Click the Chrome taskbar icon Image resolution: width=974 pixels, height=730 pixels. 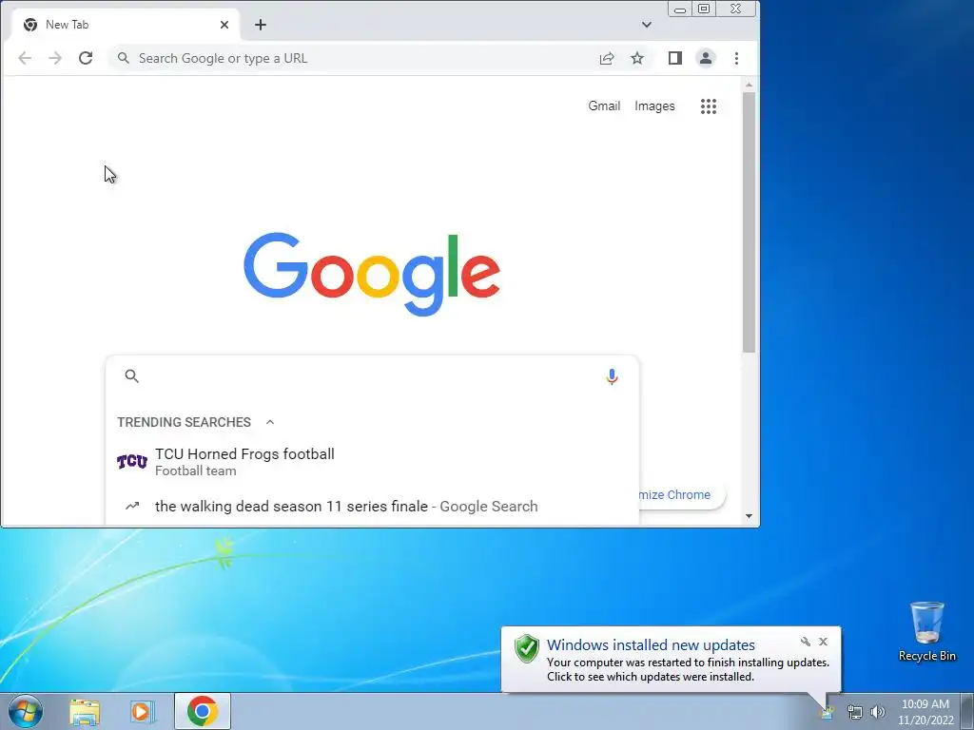pos(203,711)
